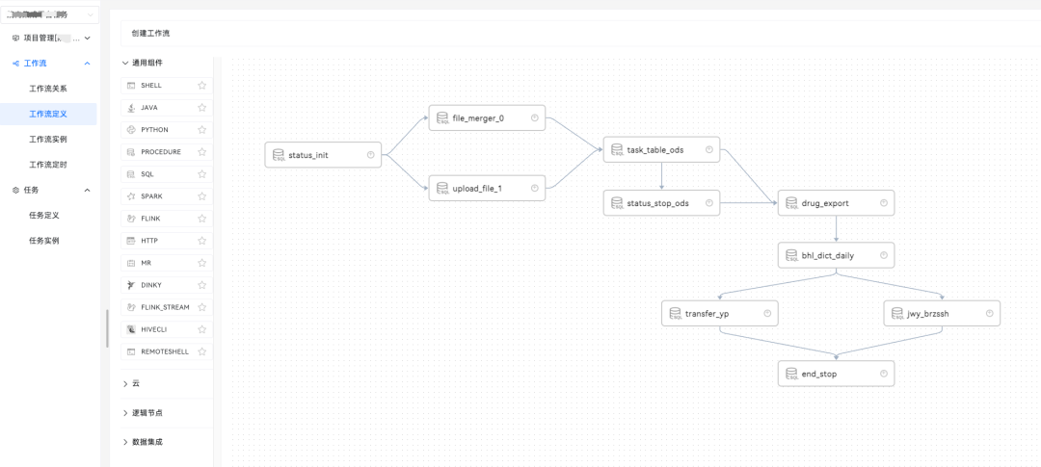Image resolution: width=1041 pixels, height=467 pixels.
Task: Click the SHELL component icon
Action: (131, 86)
